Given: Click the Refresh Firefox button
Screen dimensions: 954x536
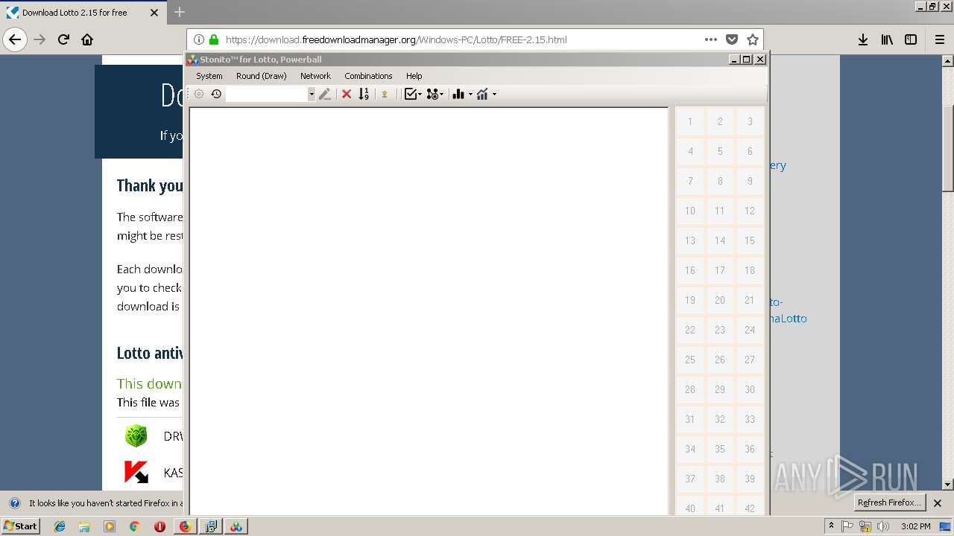Looking at the screenshot, I should coord(890,502).
